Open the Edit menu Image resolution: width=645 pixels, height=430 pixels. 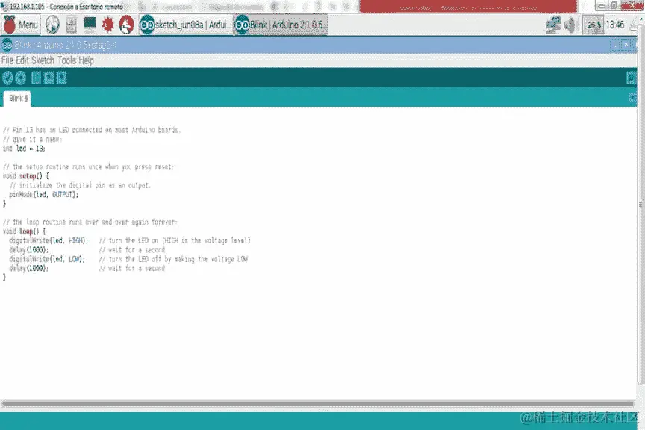(x=22, y=60)
